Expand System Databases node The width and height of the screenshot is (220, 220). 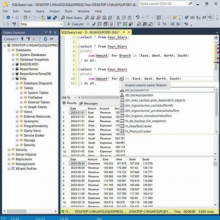point(13,55)
